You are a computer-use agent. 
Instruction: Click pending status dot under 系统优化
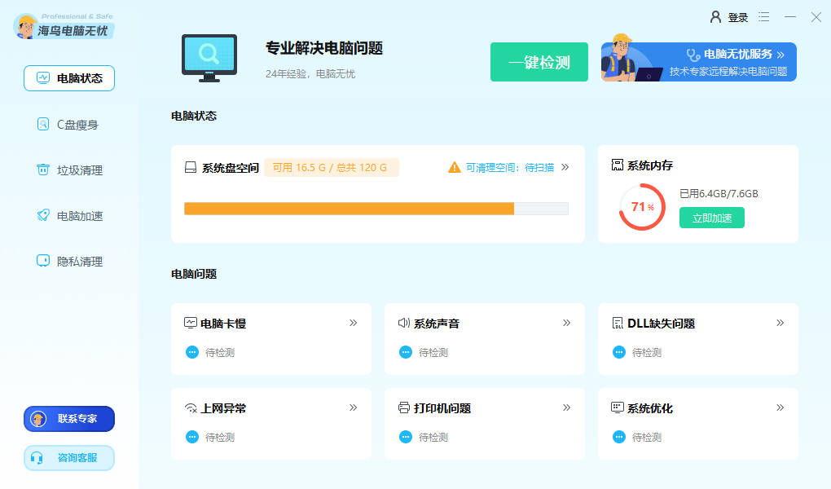(619, 437)
